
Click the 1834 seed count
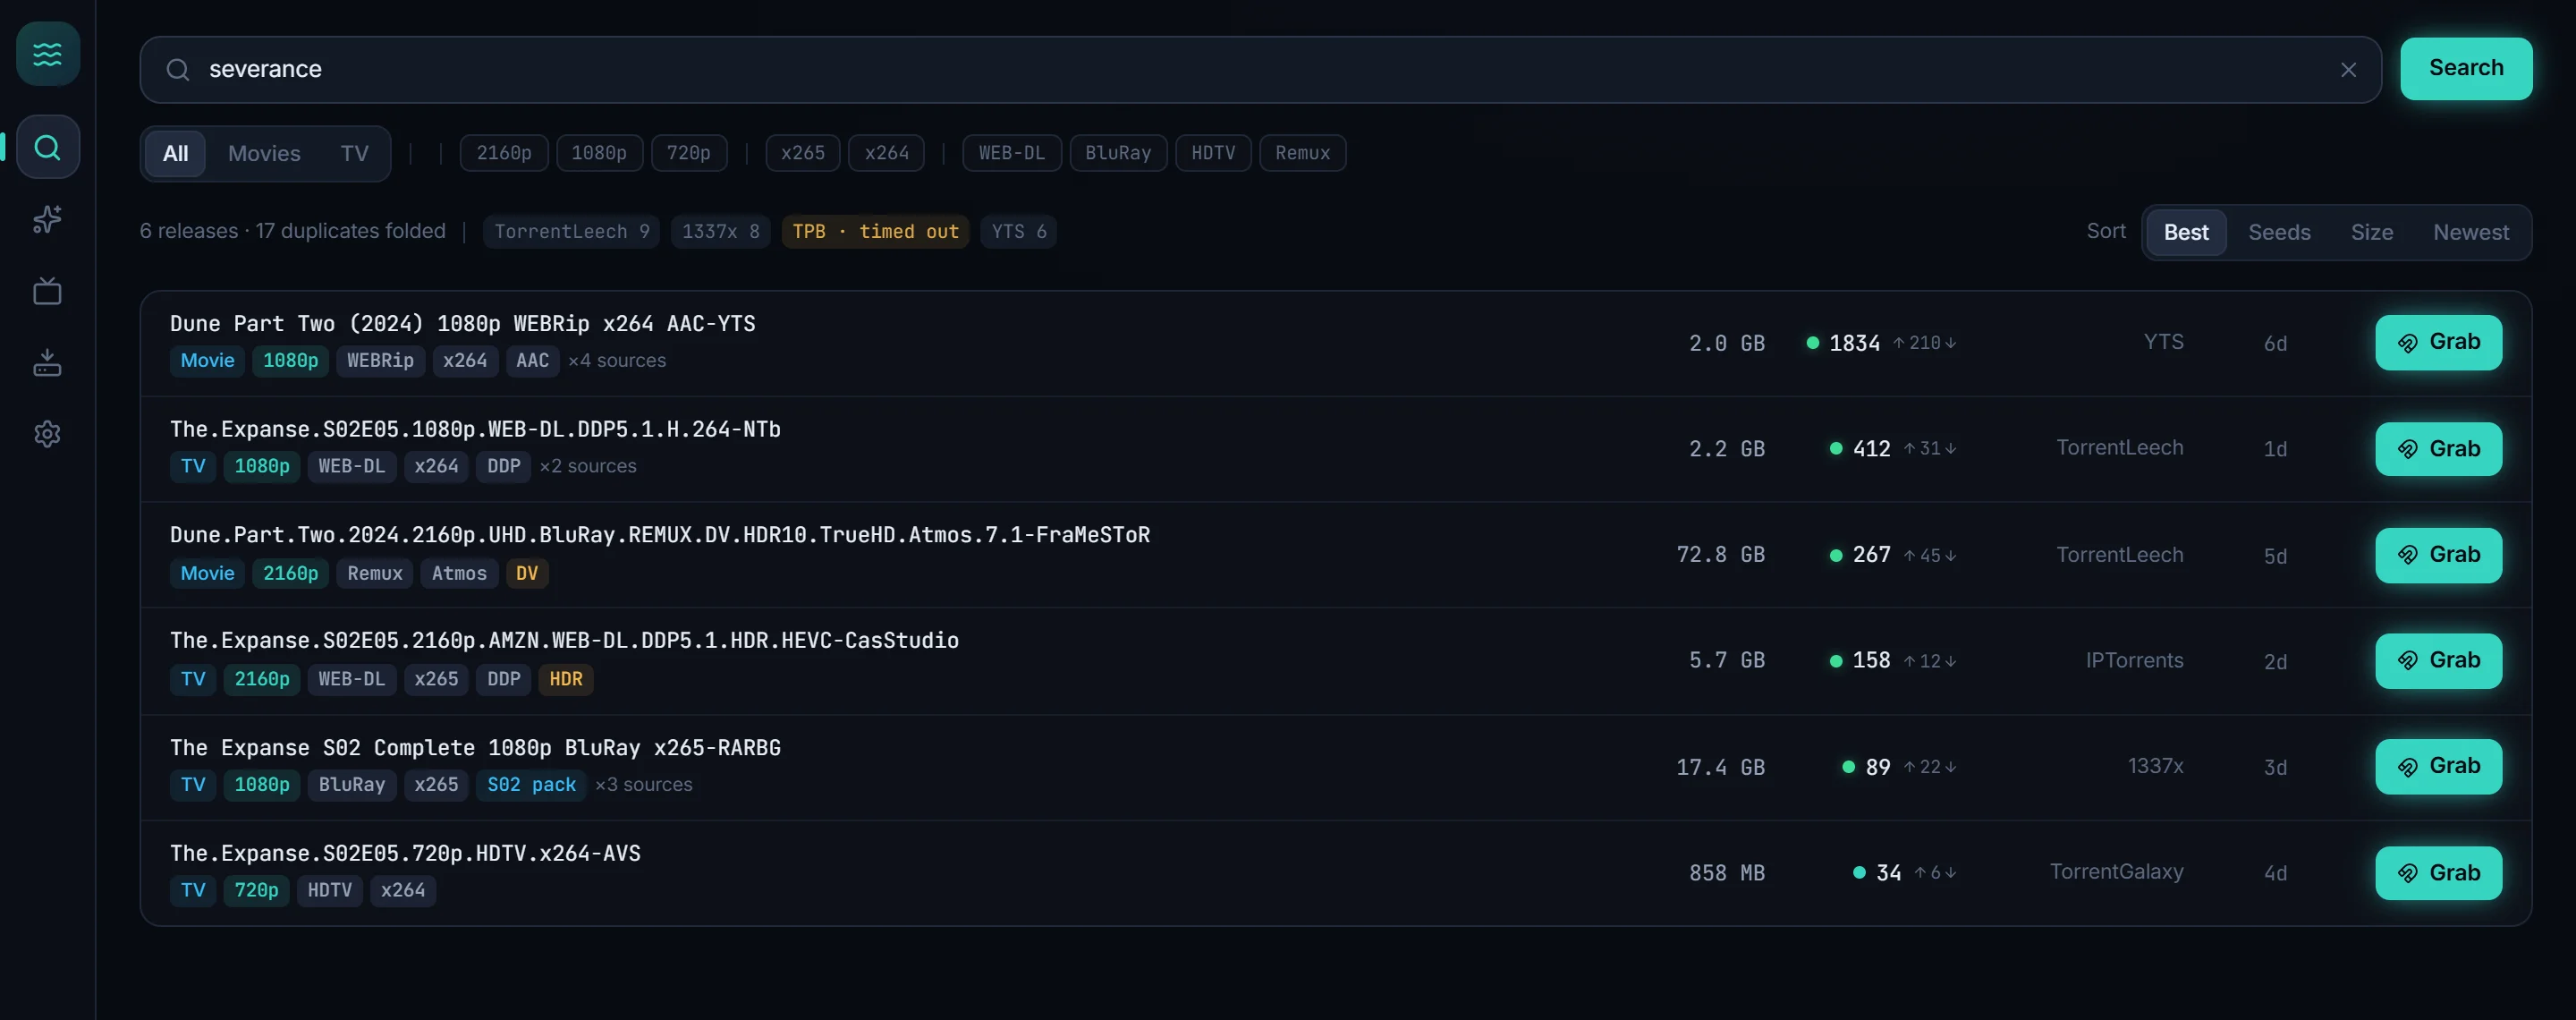(x=1854, y=344)
